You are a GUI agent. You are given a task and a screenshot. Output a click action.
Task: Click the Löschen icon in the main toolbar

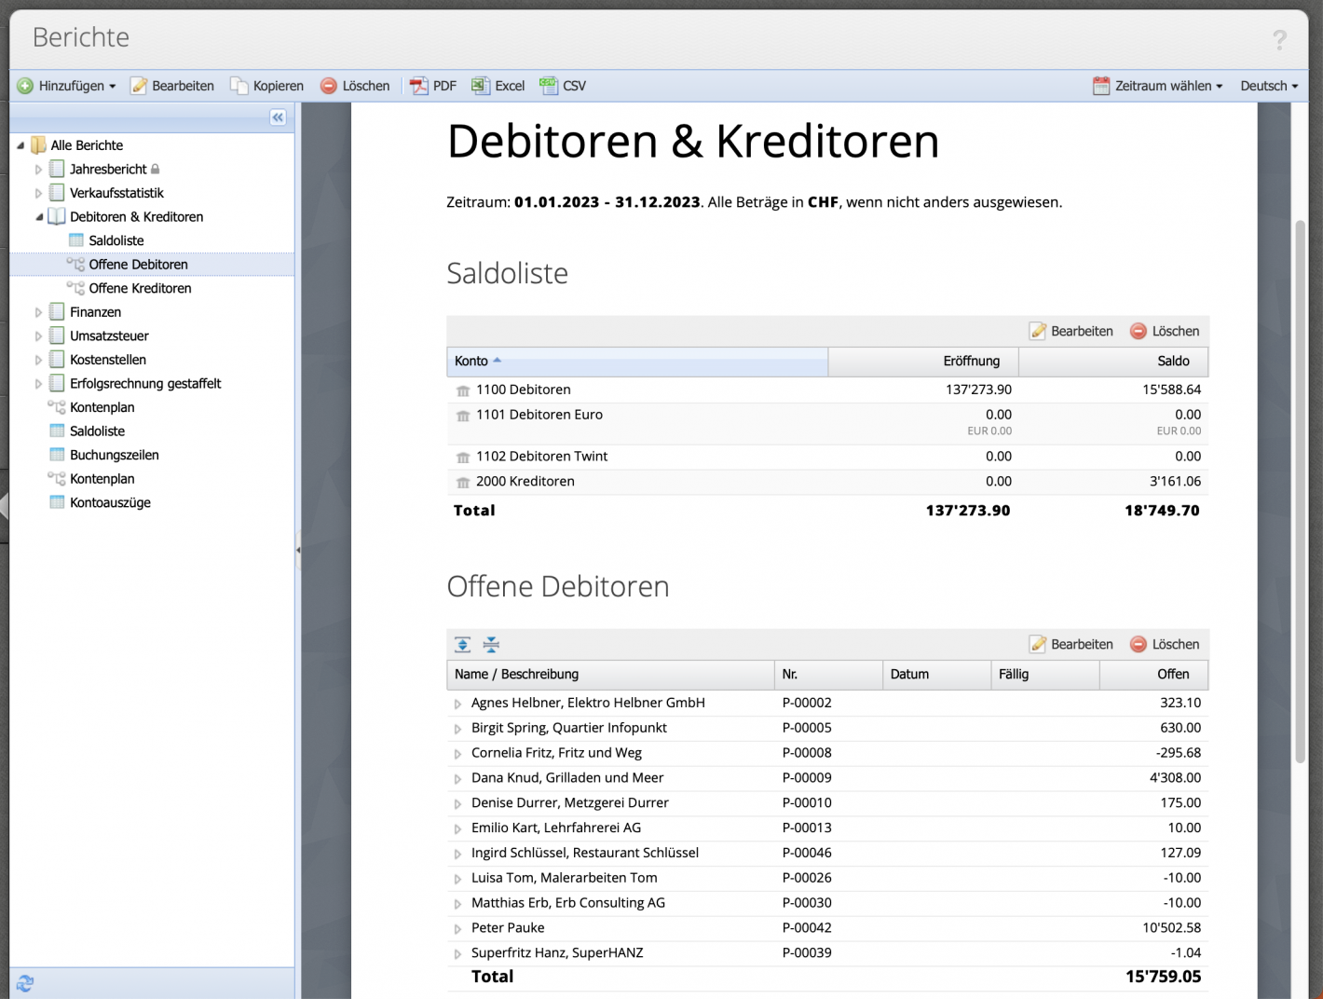pos(355,85)
